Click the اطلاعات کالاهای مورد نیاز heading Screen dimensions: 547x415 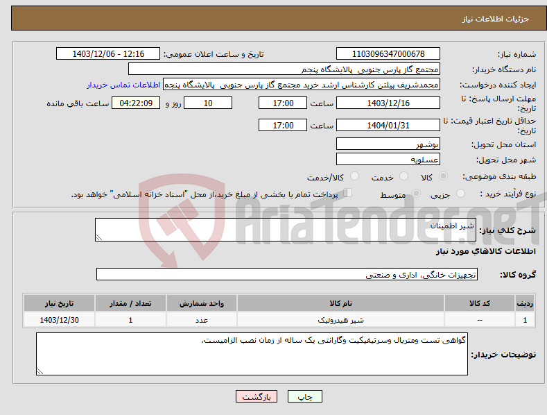(x=485, y=251)
